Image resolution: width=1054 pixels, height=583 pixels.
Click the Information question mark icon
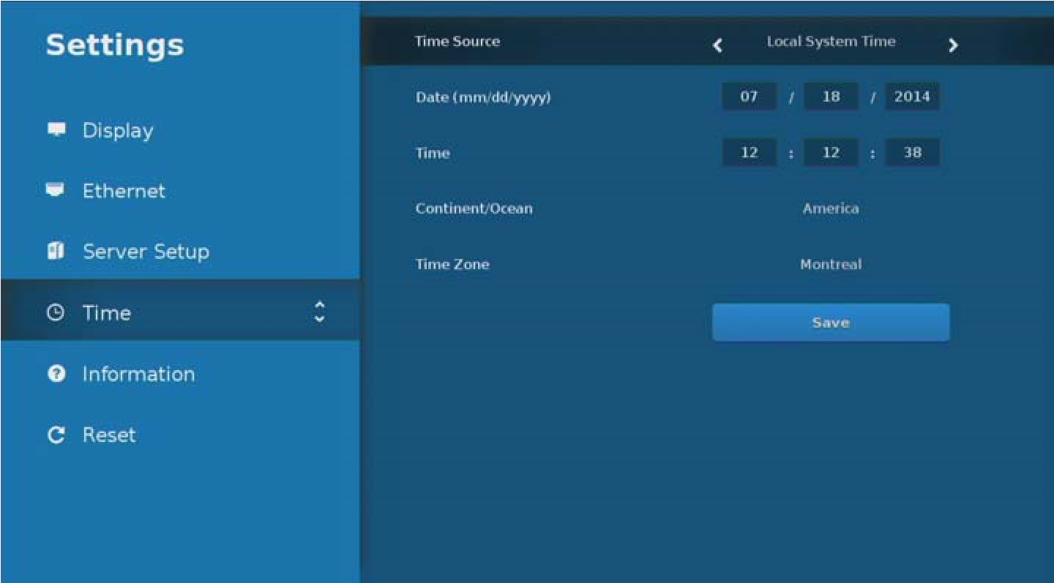pos(56,374)
